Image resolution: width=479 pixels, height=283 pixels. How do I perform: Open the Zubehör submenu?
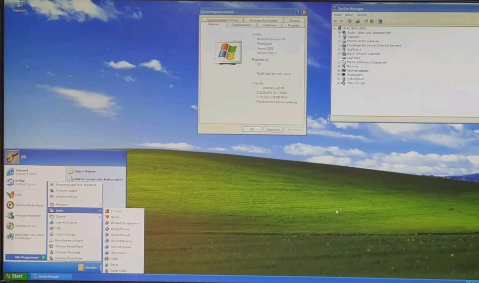click(x=75, y=217)
